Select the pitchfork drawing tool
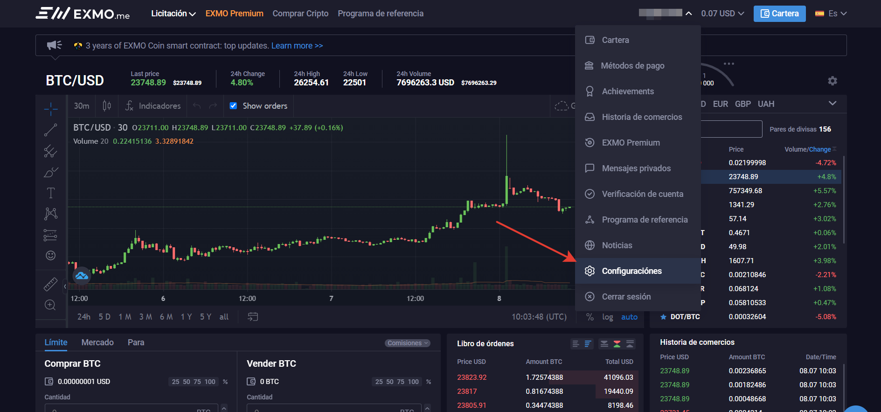The image size is (881, 412). 51,151
